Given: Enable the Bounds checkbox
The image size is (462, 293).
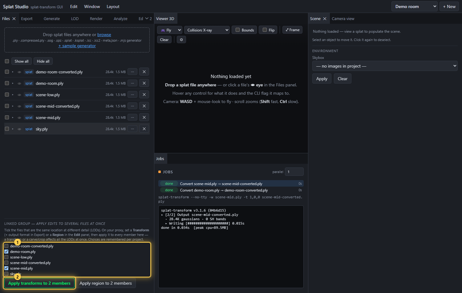Looking at the screenshot, I should [x=237, y=30].
